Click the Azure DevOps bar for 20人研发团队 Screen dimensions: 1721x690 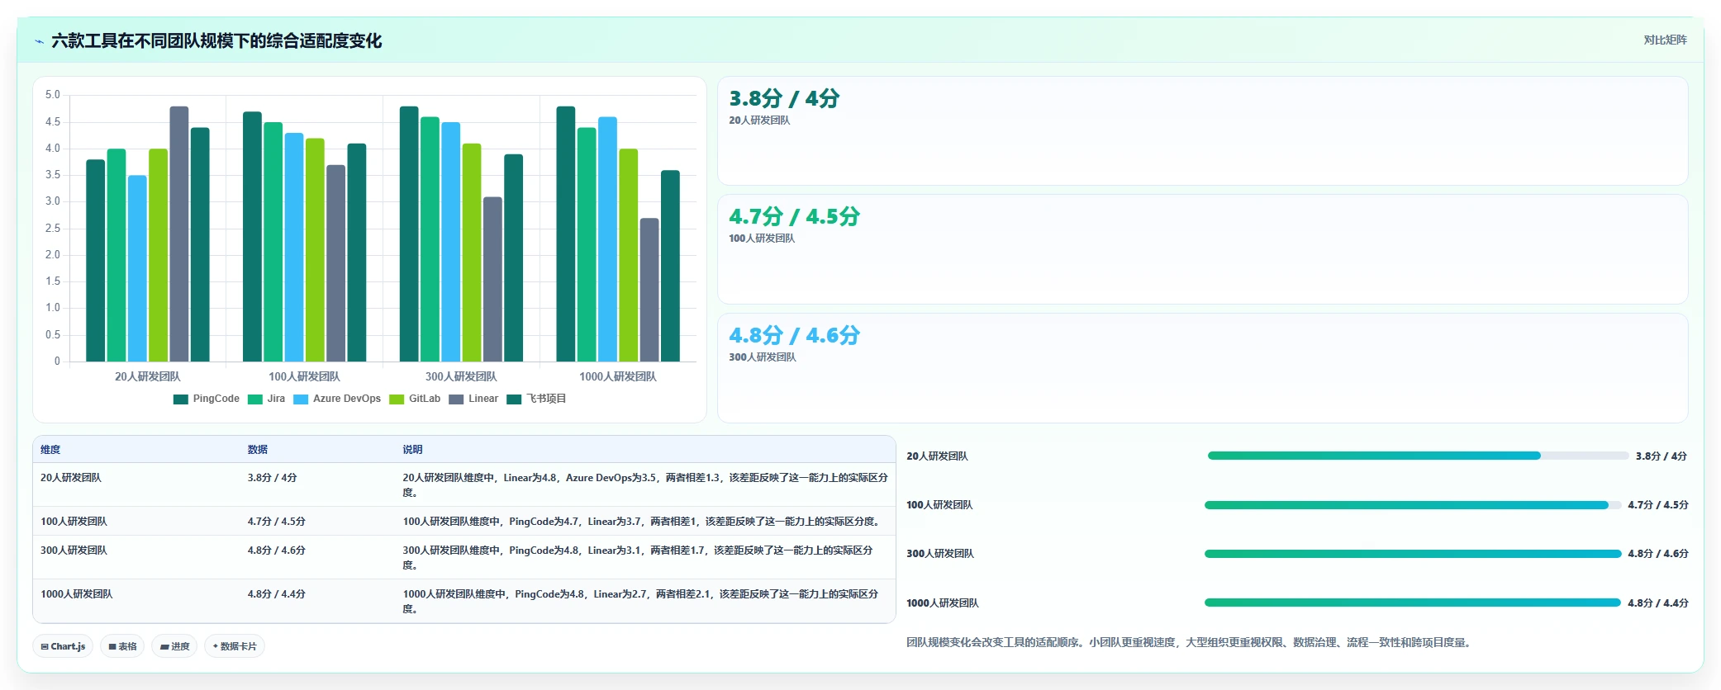click(x=137, y=268)
